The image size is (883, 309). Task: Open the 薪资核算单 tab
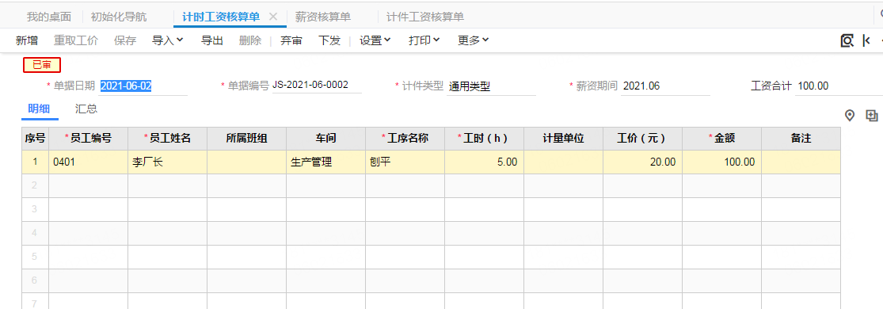click(322, 17)
